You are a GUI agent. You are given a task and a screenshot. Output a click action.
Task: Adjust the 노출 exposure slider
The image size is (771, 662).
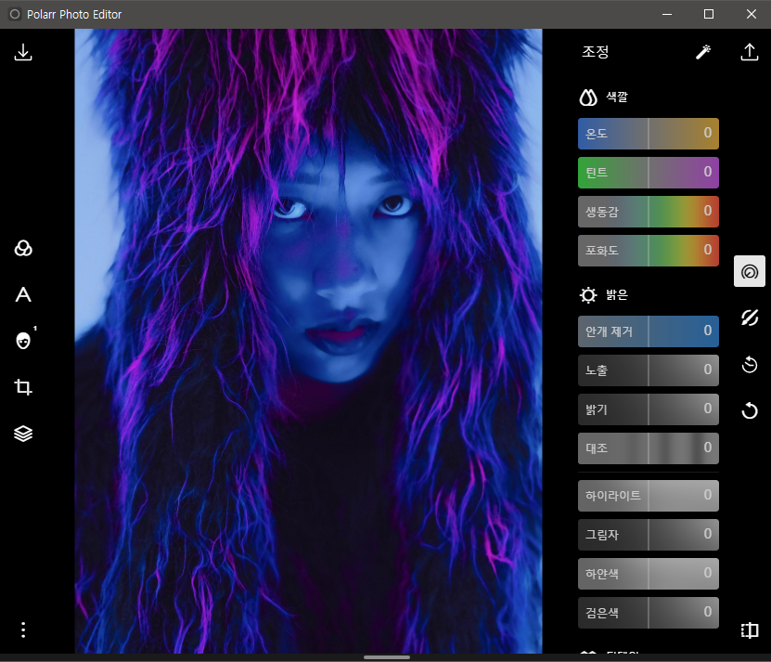(x=649, y=370)
